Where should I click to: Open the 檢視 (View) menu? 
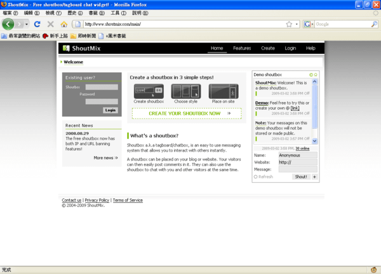53,13
